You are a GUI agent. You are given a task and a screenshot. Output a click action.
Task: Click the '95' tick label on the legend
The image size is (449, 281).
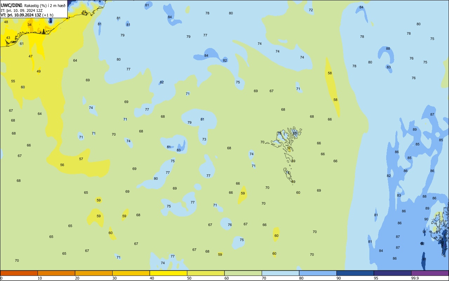coord(376,278)
